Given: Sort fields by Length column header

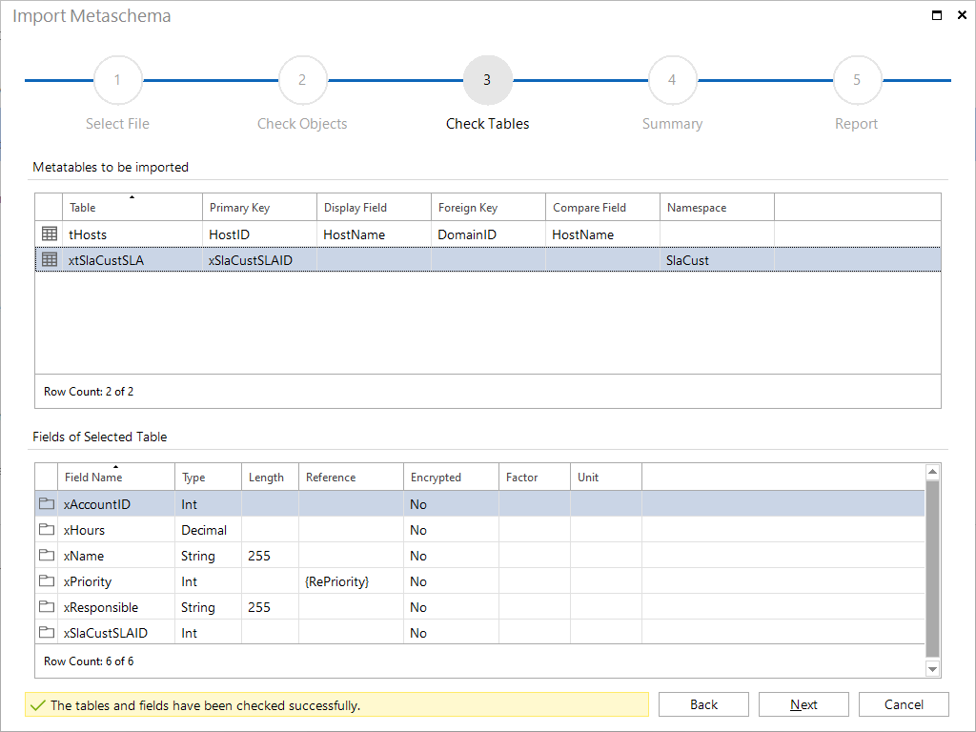Looking at the screenshot, I should click(270, 477).
